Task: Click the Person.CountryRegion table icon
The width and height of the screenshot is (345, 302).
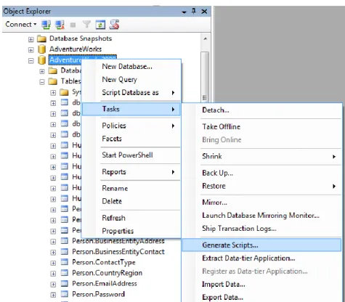Action: click(64, 273)
